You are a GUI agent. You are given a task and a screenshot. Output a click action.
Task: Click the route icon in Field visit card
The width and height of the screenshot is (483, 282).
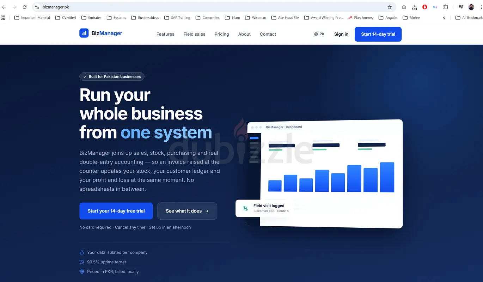point(245,208)
